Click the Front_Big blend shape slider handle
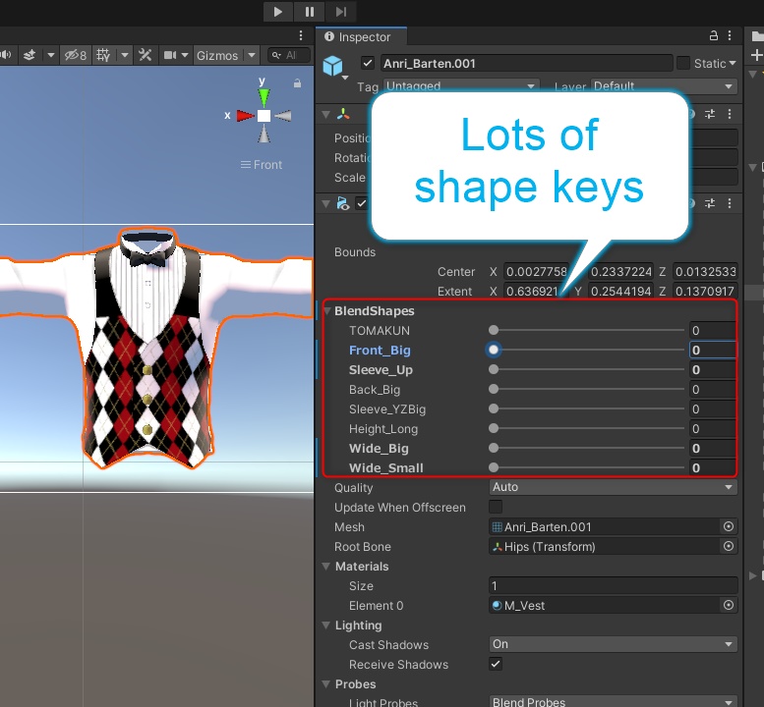Screen dimensions: 764x707 [x=494, y=351]
